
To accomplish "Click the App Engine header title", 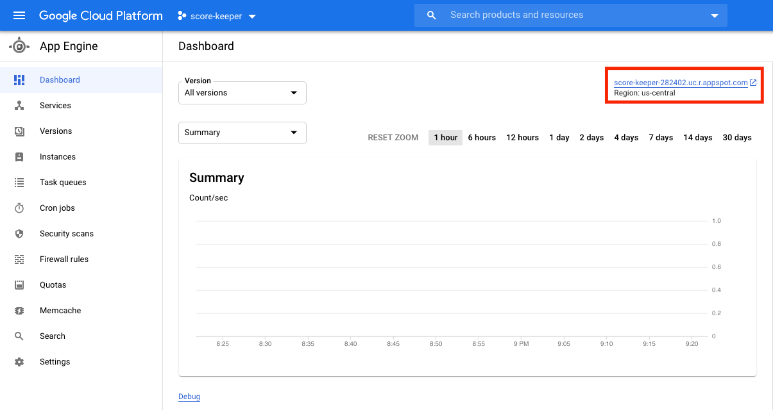I will [69, 46].
